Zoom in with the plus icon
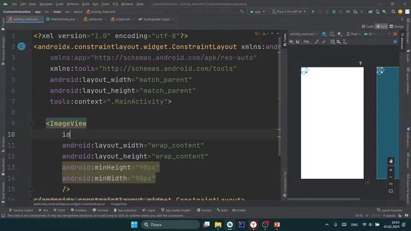The height and width of the screenshot is (231, 411). 390,170
